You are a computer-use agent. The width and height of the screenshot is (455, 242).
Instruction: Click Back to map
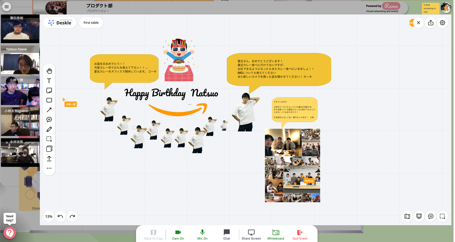153,234
